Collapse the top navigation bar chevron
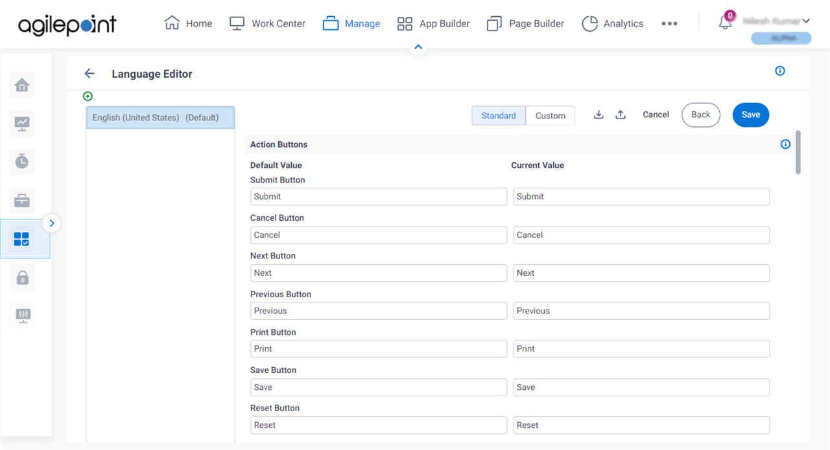Viewport: 830px width, 450px height. pos(418,47)
